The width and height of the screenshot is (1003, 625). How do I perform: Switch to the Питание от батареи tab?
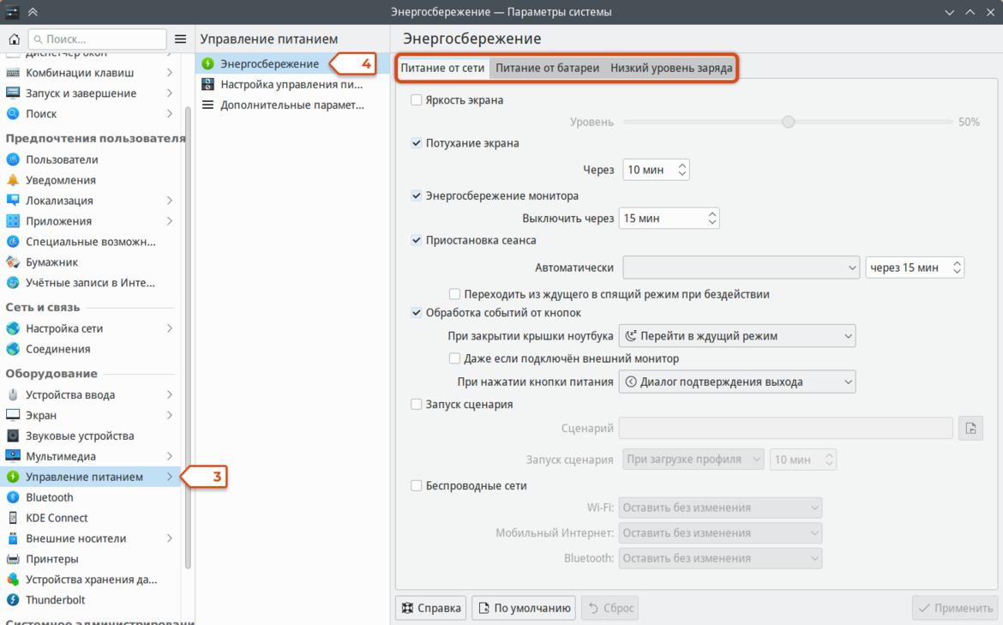pyautogui.click(x=548, y=68)
